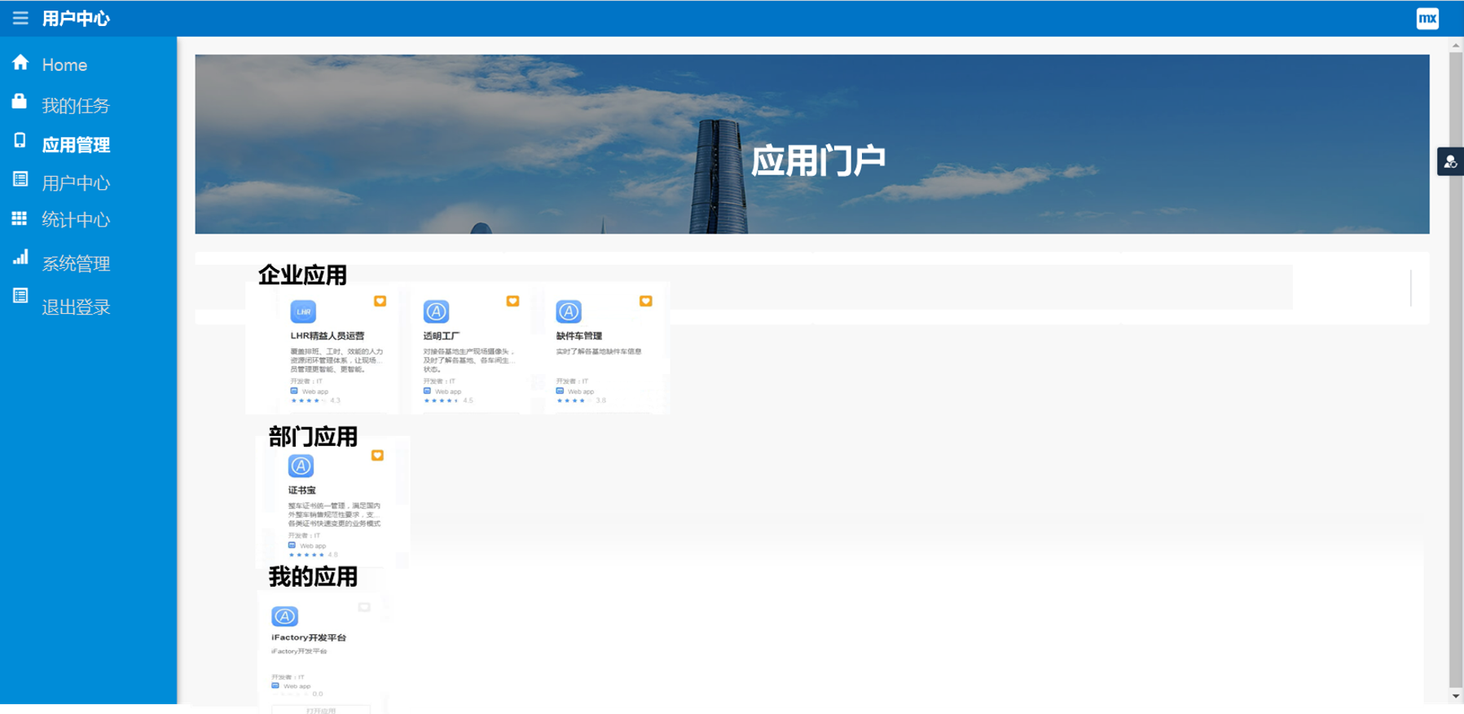Click the Web app label on 缺件车管理

[581, 391]
